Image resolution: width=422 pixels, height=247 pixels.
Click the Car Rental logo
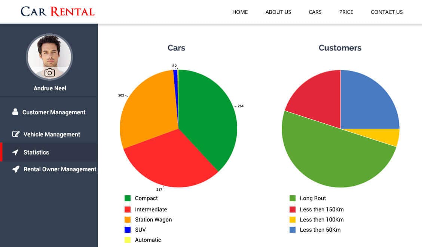[x=58, y=12]
